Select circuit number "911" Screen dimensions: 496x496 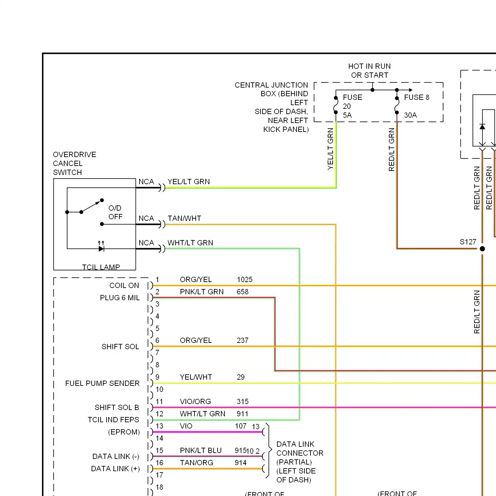point(242,414)
